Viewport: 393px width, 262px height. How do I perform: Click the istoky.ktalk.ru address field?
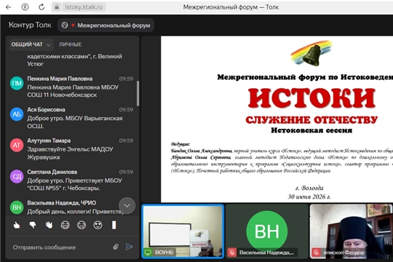[84, 7]
